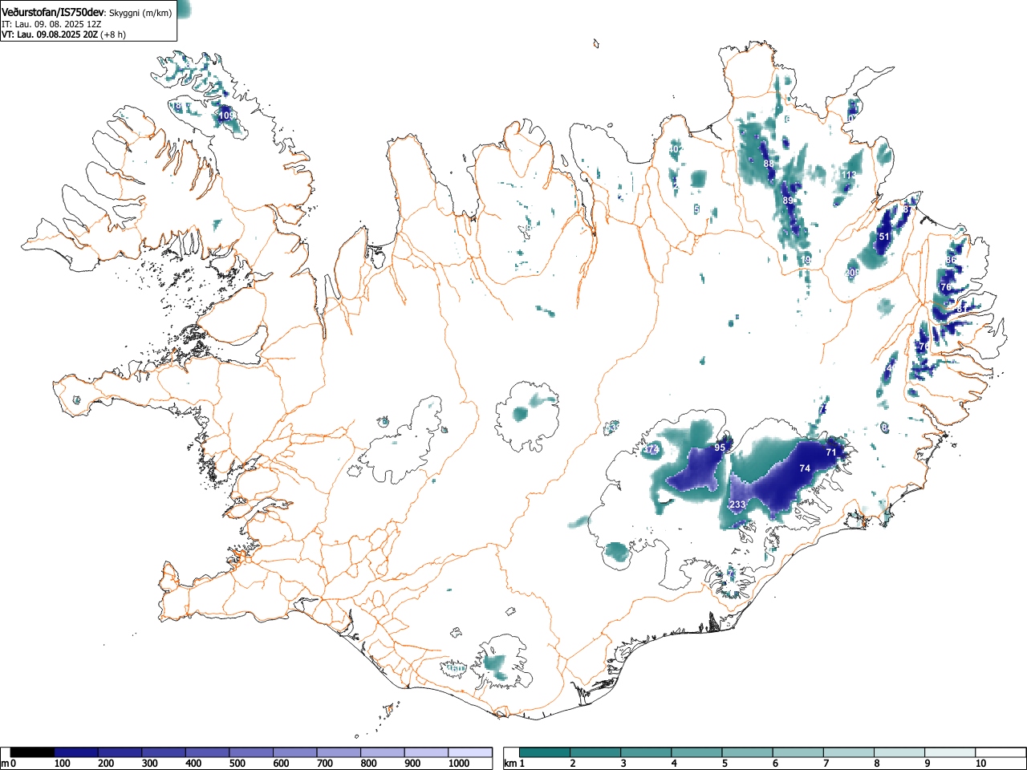Select the 9–10 km lightest legend swatch
Image resolution: width=1027 pixels, height=770 pixels.
tap(950, 752)
